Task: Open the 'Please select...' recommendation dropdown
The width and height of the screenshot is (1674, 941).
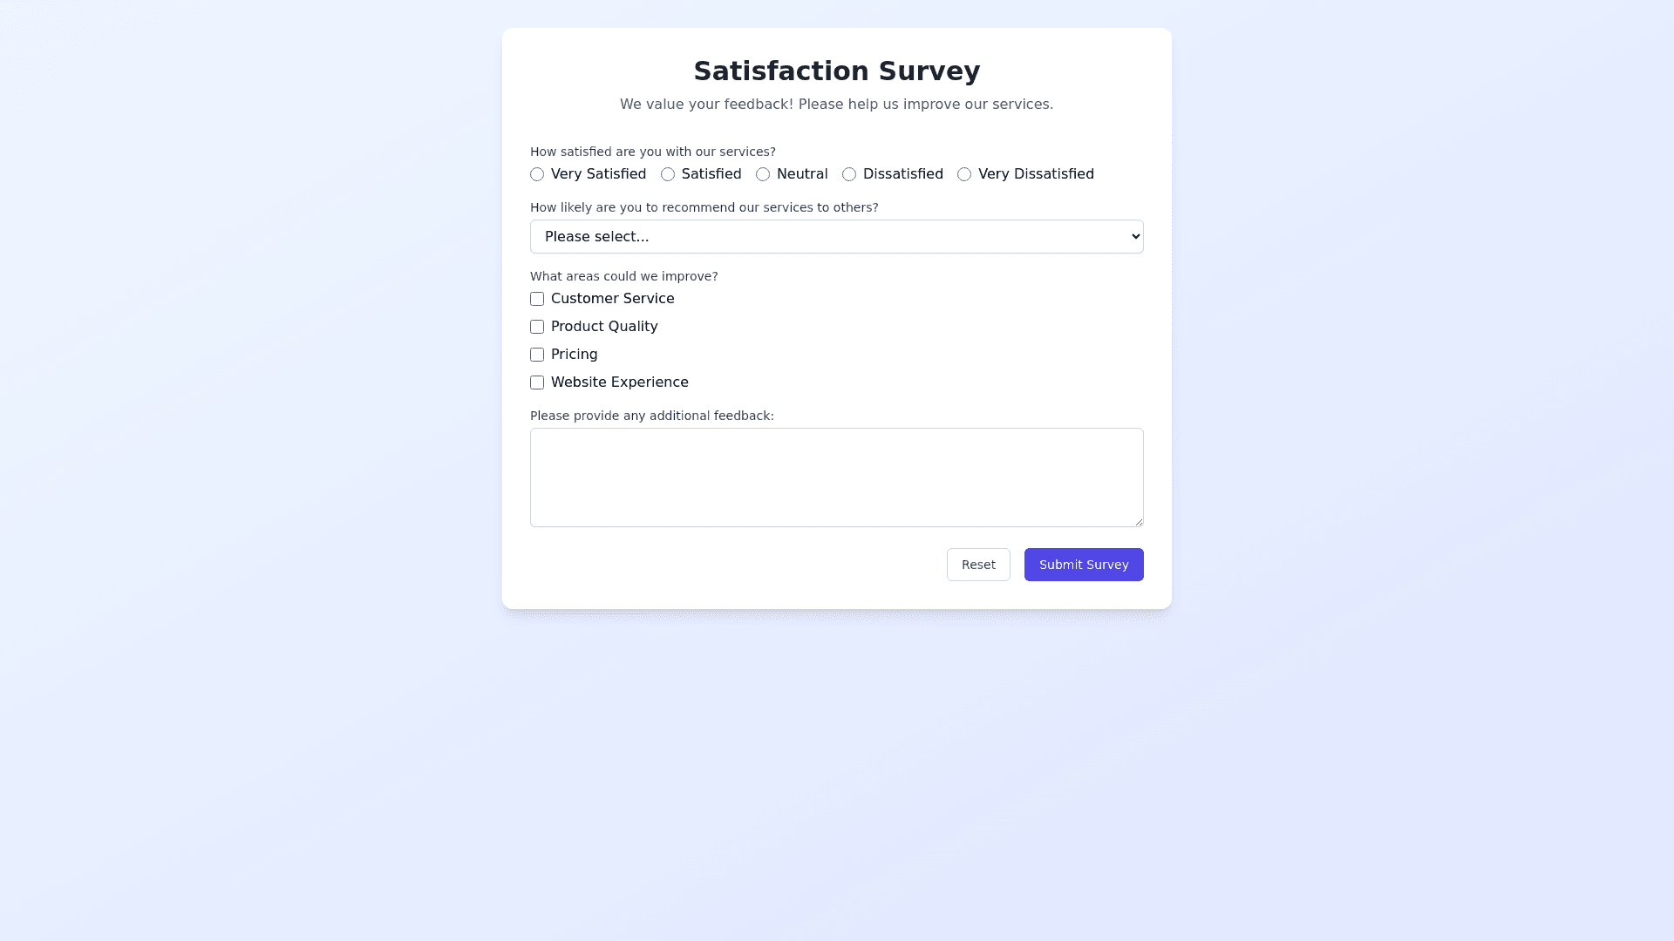Action: pos(836,237)
